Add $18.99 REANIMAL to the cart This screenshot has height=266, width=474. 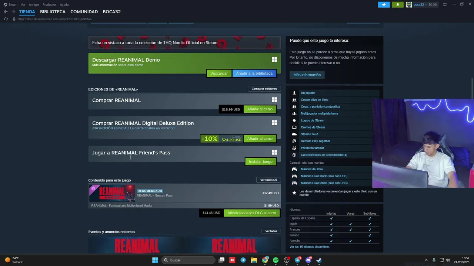pos(260,109)
